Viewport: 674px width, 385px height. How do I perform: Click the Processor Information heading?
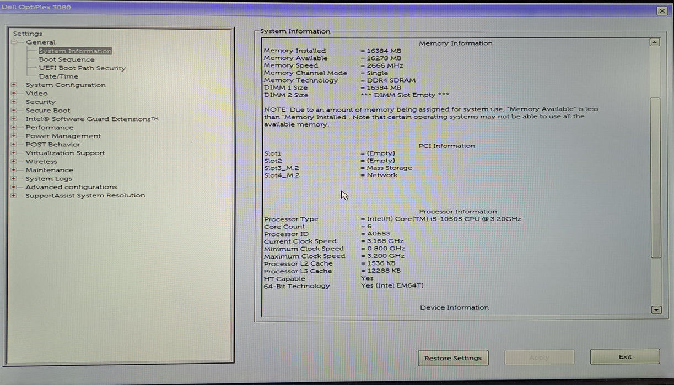coord(458,212)
